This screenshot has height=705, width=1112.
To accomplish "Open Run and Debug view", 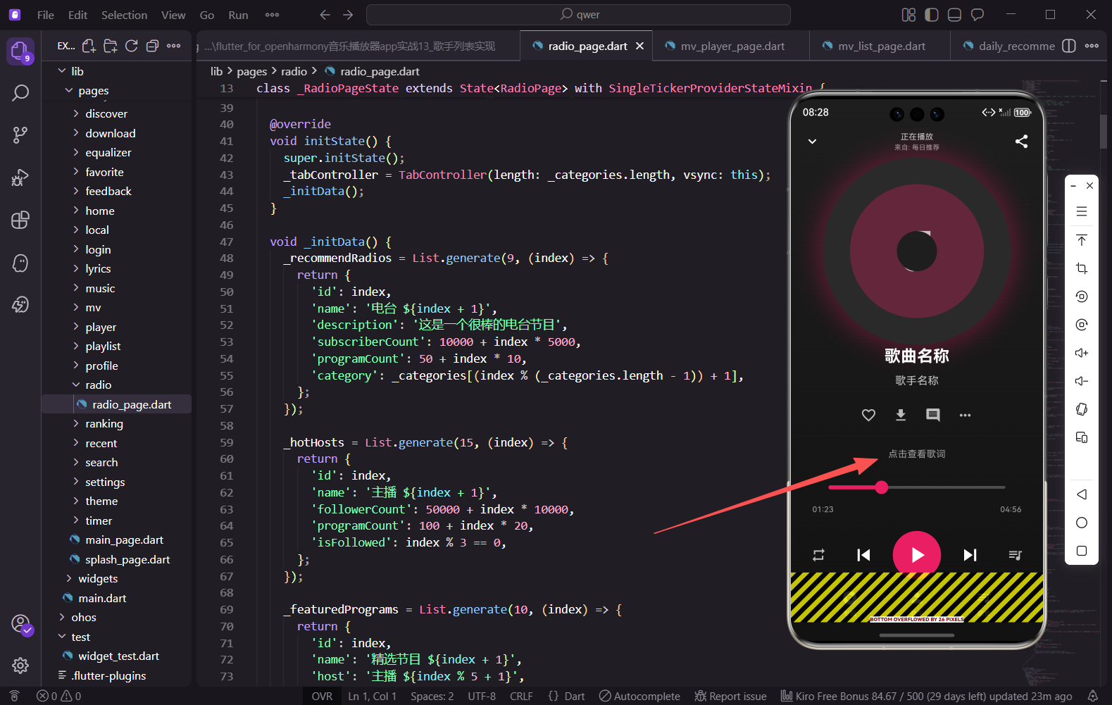I will point(20,177).
